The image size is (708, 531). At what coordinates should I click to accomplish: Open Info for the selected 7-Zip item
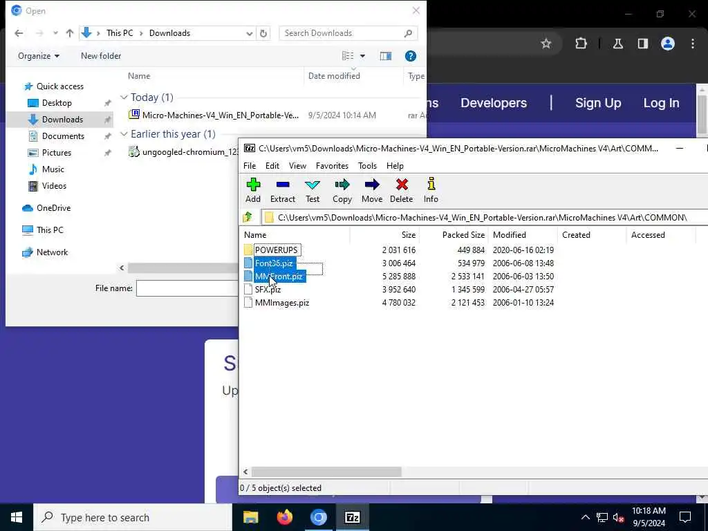[431, 190]
